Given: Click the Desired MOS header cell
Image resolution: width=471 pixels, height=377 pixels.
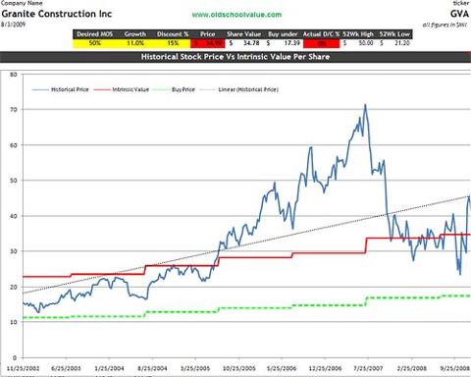Looking at the screenshot, I should 95,34.
